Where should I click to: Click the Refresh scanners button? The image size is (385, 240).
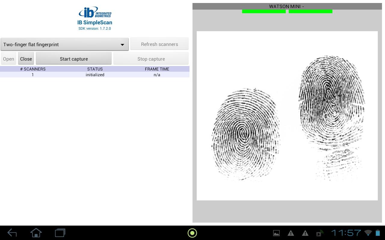(159, 44)
